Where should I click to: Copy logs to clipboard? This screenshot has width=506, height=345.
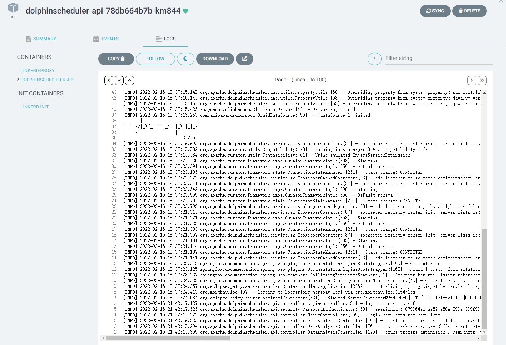(116, 59)
